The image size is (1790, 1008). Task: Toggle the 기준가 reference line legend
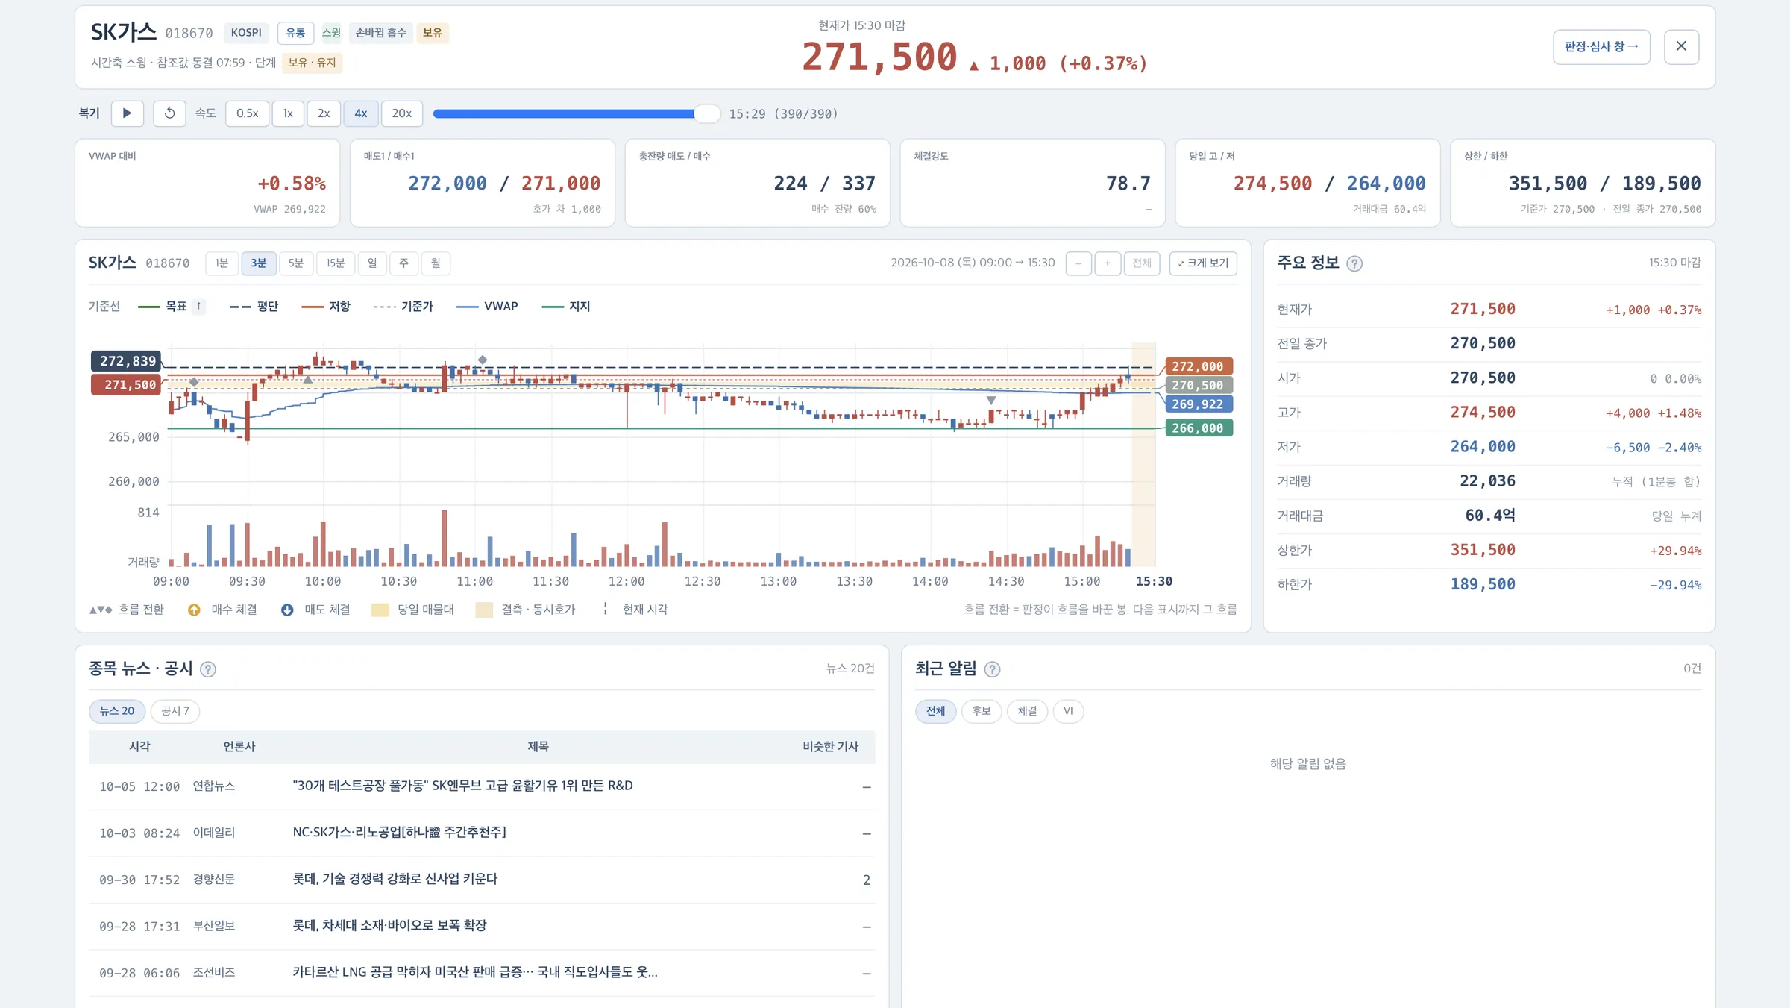point(403,306)
